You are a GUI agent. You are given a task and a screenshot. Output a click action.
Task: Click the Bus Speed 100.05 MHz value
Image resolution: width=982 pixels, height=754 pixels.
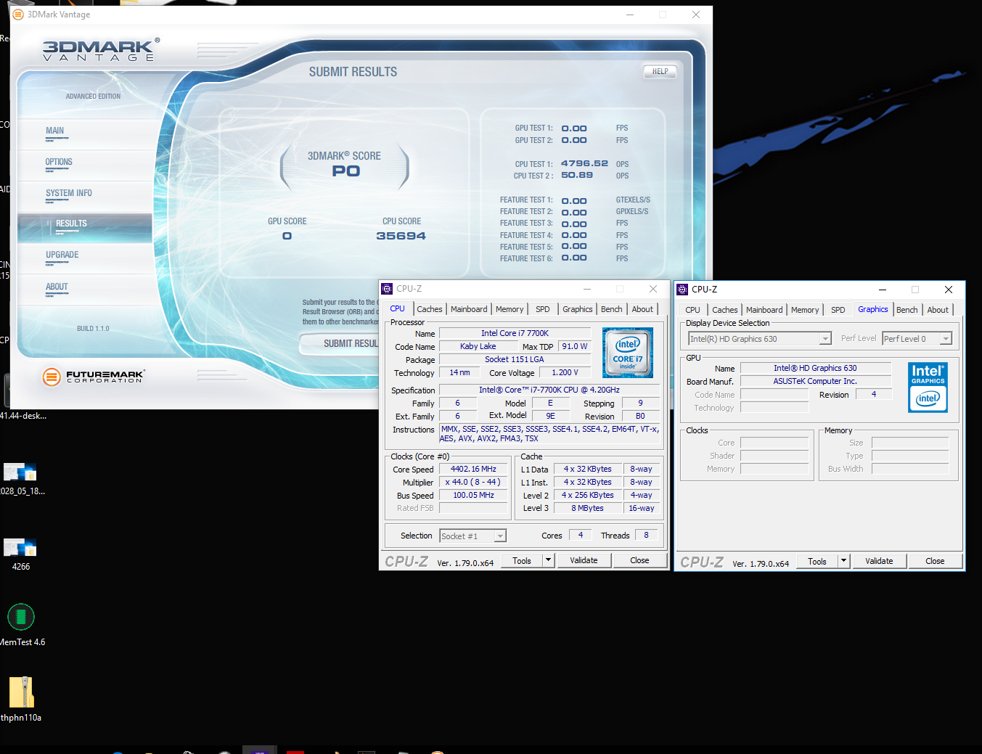click(x=473, y=496)
